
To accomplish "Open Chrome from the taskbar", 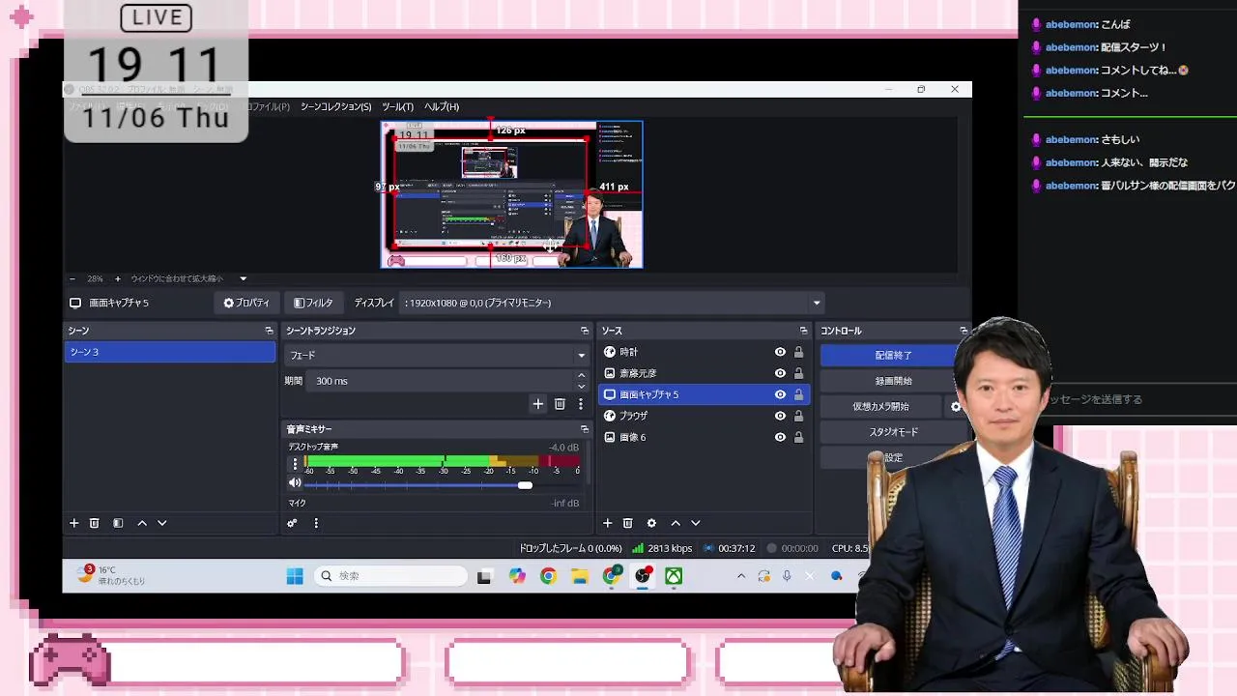I will pyautogui.click(x=548, y=576).
